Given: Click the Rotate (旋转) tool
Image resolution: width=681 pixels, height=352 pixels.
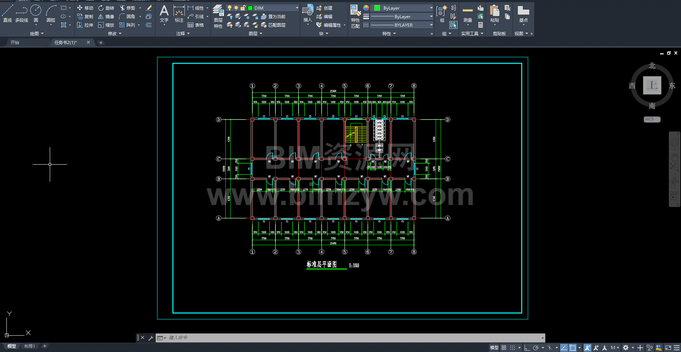Looking at the screenshot, I should point(106,8).
